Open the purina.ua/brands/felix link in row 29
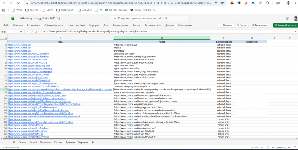The height and width of the screenshot is (150, 298). tap(25, 125)
